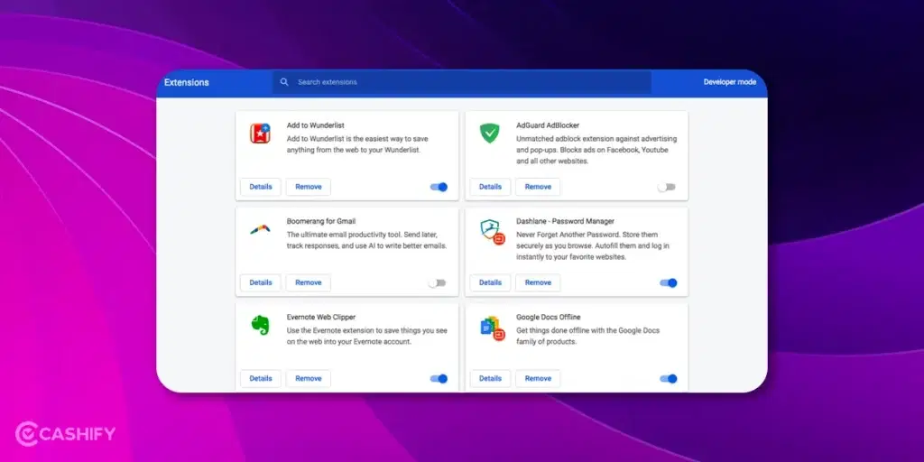Remove Dashlane Password Manager
The width and height of the screenshot is (924, 462).
(x=538, y=282)
